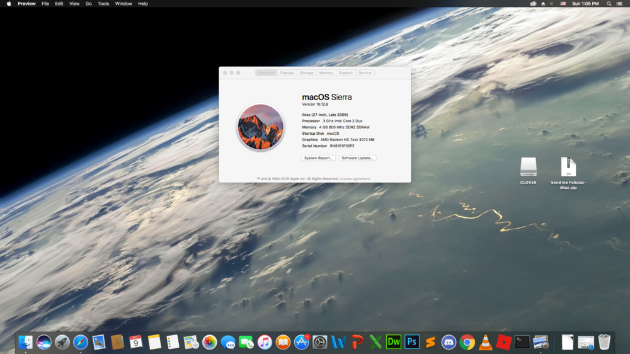Open System Preferences from the dock
The width and height of the screenshot is (630, 354).
(x=320, y=342)
